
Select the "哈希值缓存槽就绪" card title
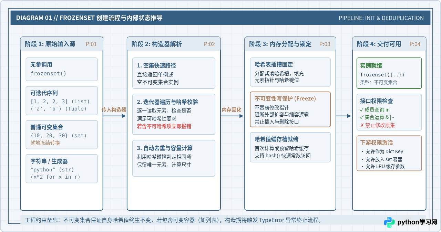coord(277,139)
